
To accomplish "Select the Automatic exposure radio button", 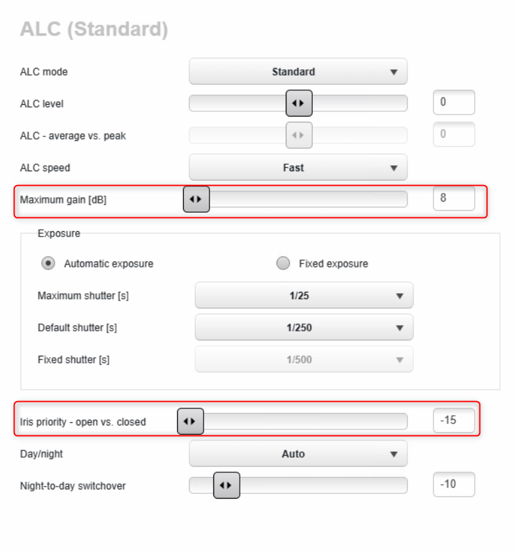I will point(48,263).
